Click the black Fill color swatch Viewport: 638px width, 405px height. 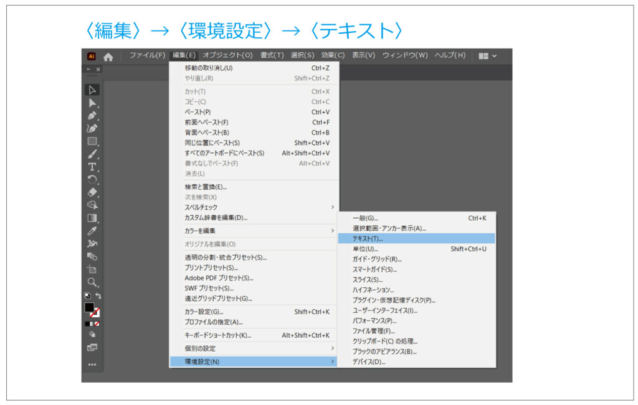click(90, 307)
